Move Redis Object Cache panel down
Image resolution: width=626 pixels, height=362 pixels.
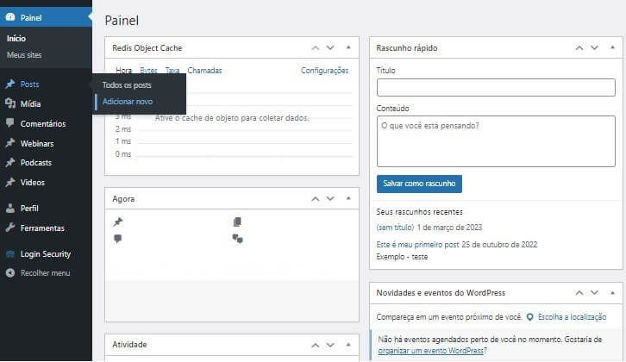click(330, 48)
